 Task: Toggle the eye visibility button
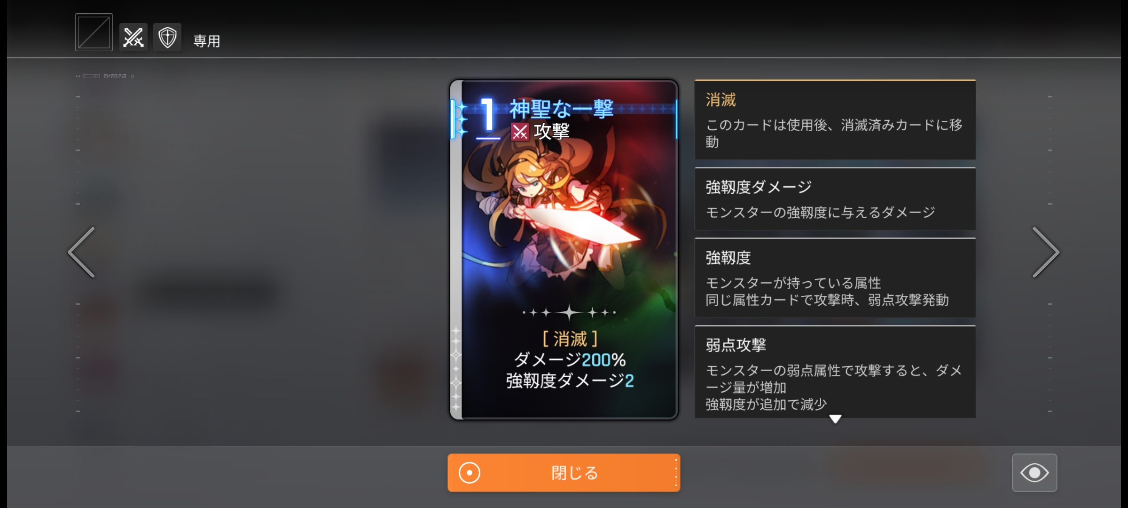[1034, 473]
